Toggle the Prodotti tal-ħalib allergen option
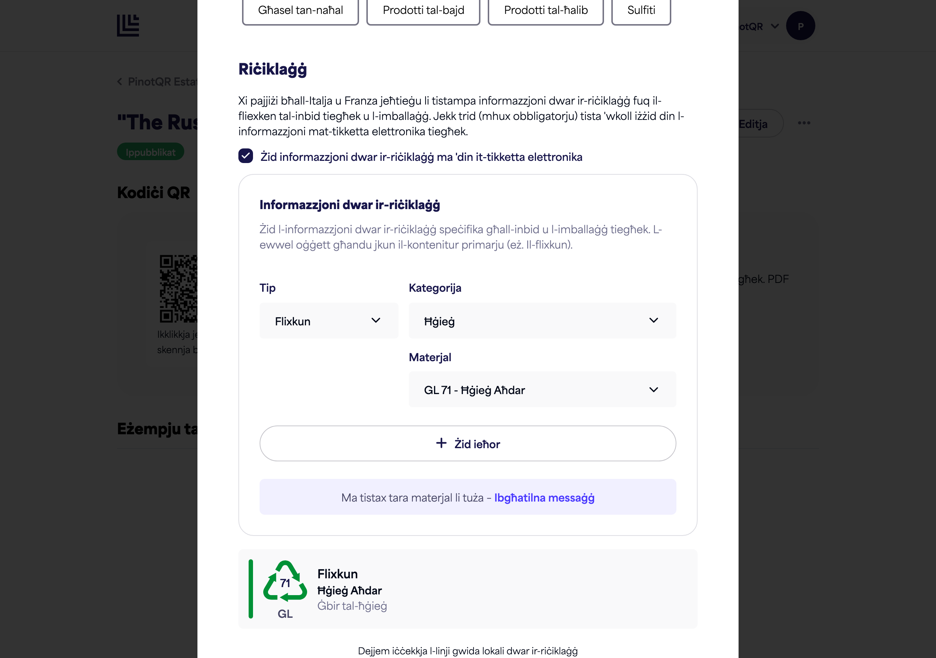The height and width of the screenshot is (658, 936). 546,11
